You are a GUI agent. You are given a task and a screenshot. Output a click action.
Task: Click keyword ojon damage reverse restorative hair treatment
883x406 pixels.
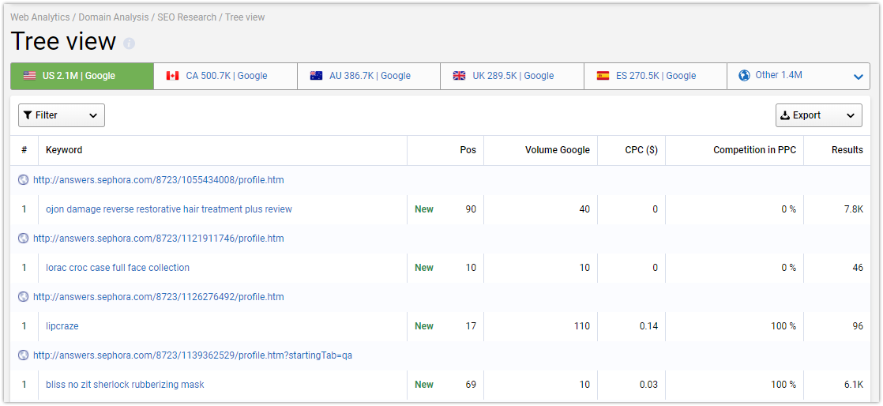169,209
